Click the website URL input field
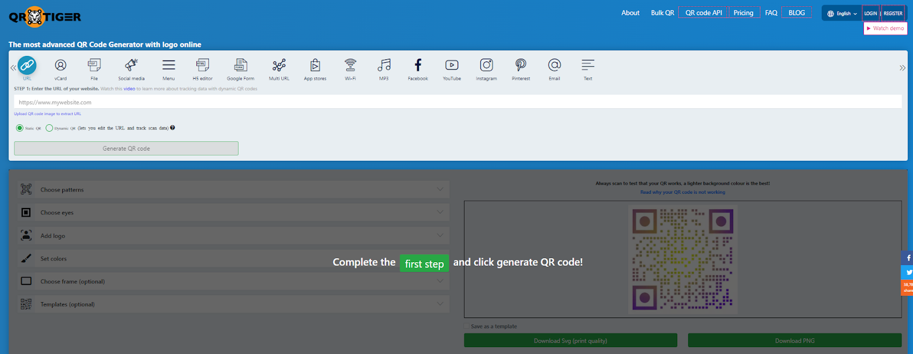The height and width of the screenshot is (354, 913). tap(458, 102)
